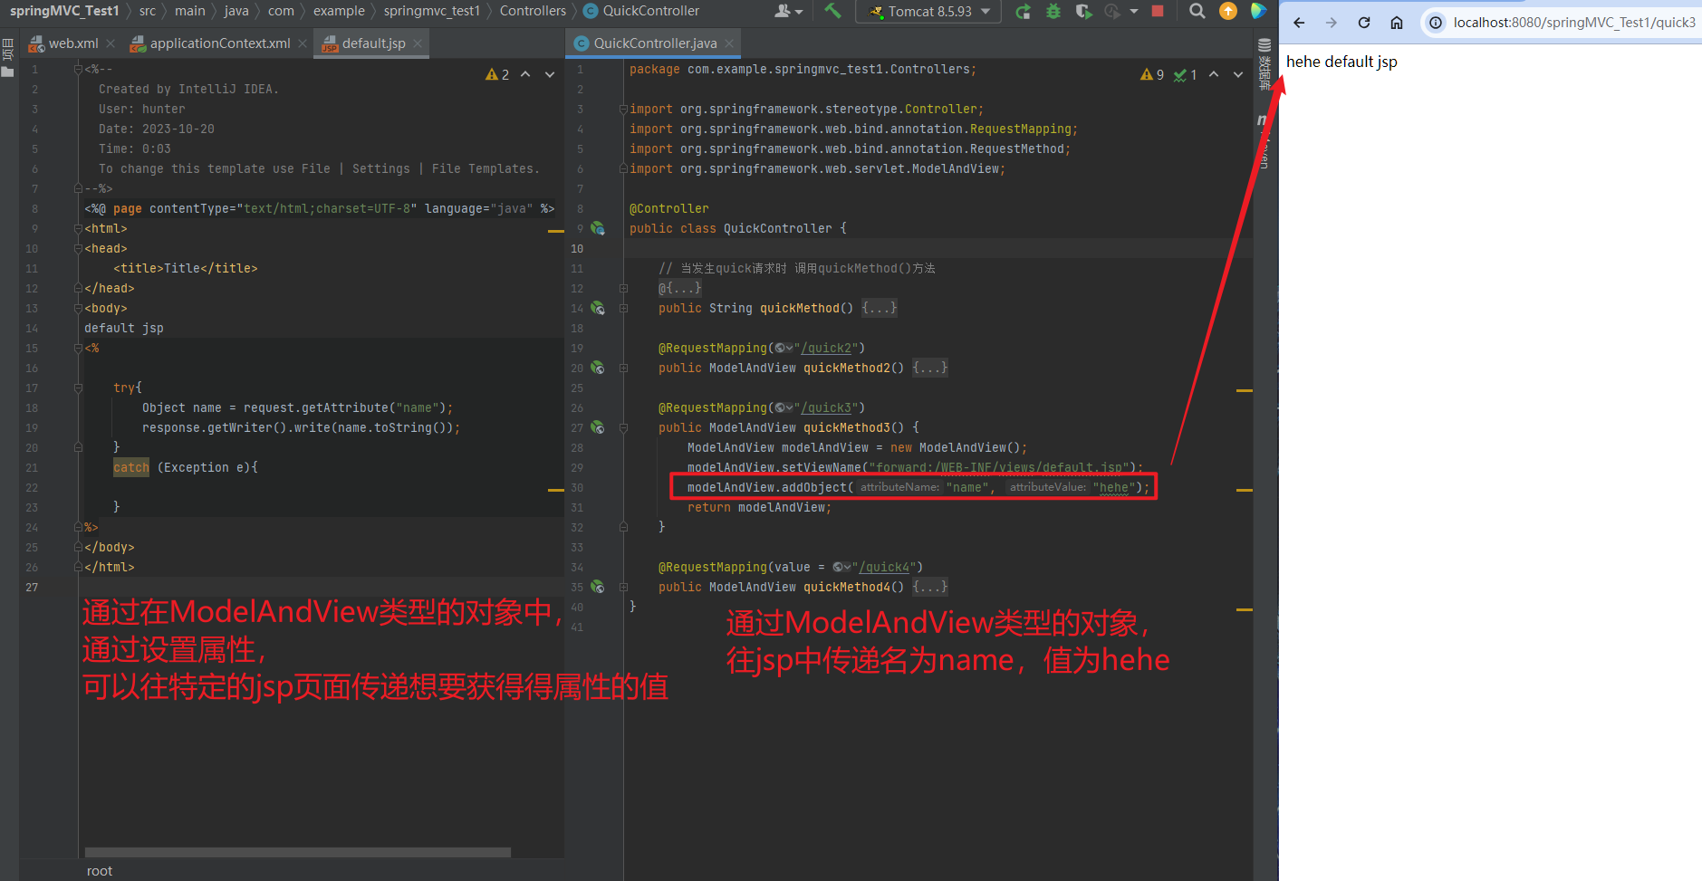Close the default.jsp editor tab
Screen dimensions: 1702x881
(x=418, y=43)
